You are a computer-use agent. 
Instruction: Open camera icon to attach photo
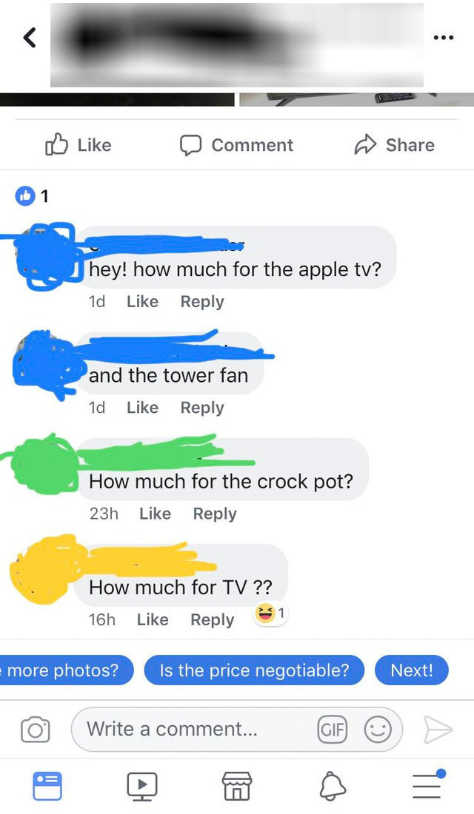(x=36, y=730)
